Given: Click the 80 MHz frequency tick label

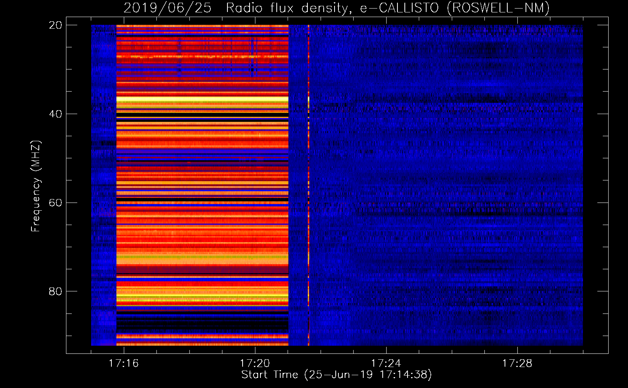Looking at the screenshot, I should coord(55,291).
